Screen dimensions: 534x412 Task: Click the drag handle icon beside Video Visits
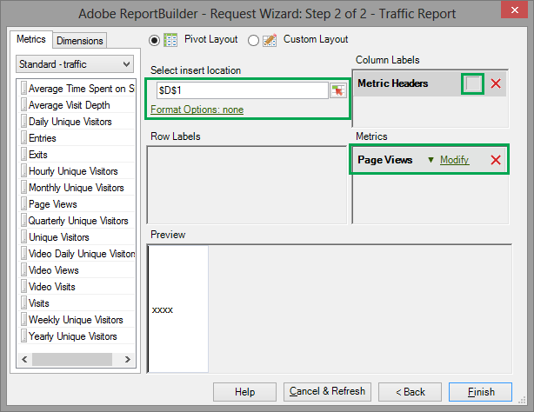point(23,286)
